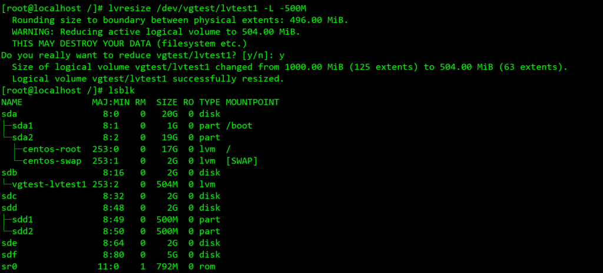Screen dimensions: 603x273
Task: Select the sdb disk entry name
Action: coord(9,173)
